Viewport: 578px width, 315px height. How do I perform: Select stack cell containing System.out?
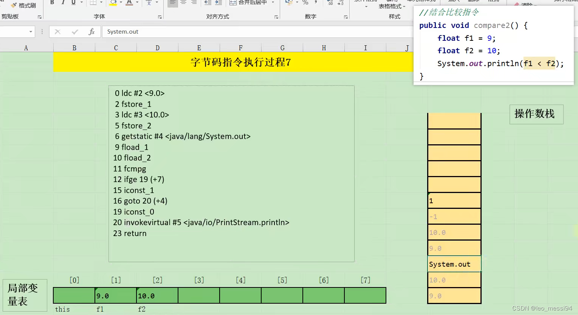454,264
